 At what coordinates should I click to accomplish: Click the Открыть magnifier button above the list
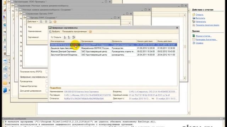click(56, 37)
